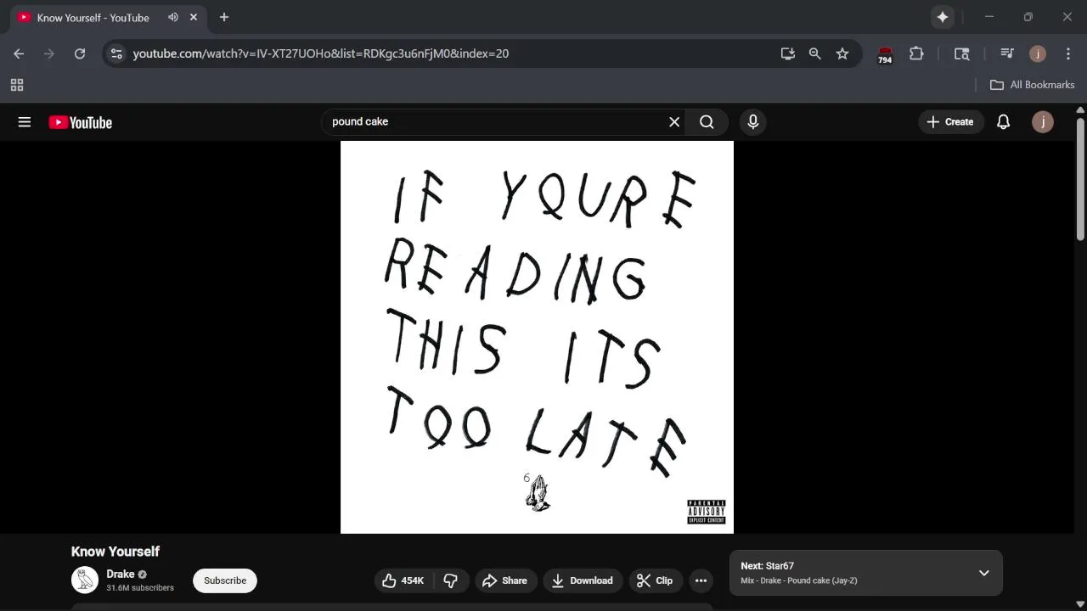Open the Extensions puzzle icon
Image resolution: width=1087 pixels, height=611 pixels.
pos(916,53)
